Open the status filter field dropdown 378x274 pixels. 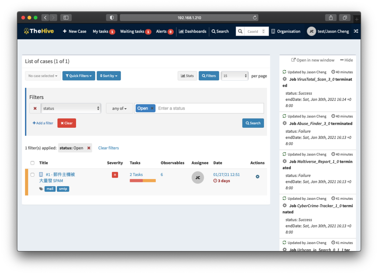(71, 108)
